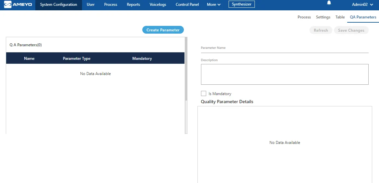The width and height of the screenshot is (379, 183).
Task: Switch to the Settings tab
Action: (323, 17)
